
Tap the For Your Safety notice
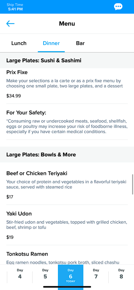tap(67, 122)
